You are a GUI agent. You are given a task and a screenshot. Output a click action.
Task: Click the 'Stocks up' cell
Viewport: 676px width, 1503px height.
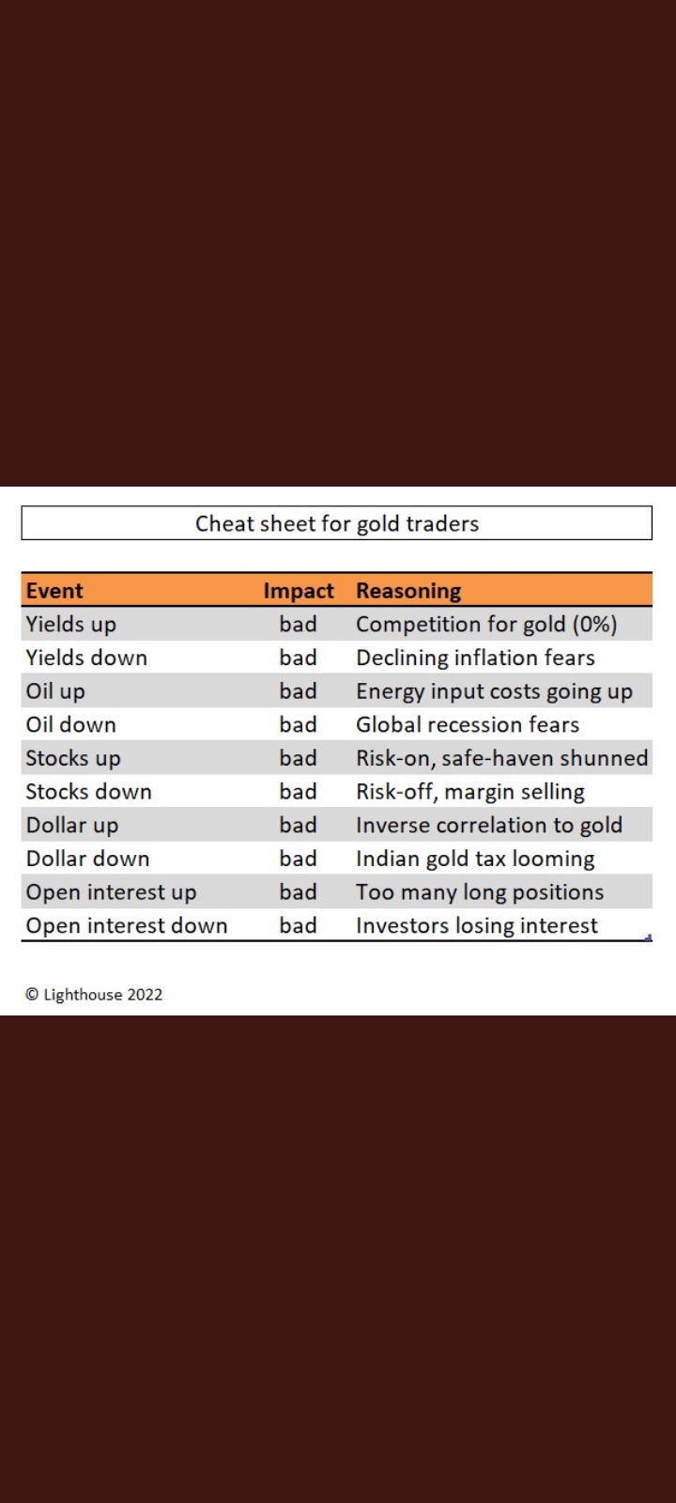click(73, 758)
